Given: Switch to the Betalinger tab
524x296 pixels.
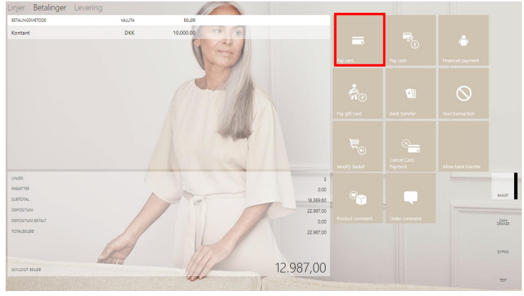Looking at the screenshot, I should 50,8.
